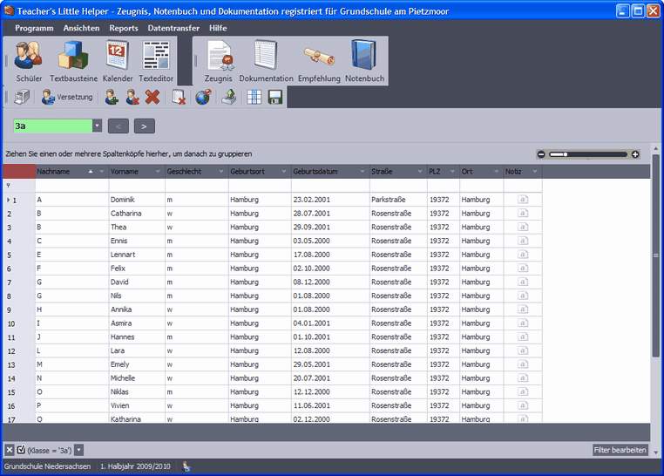Viewport: 664px width, 476px height.
Task: Open the Zeugnis section
Action: (219, 61)
